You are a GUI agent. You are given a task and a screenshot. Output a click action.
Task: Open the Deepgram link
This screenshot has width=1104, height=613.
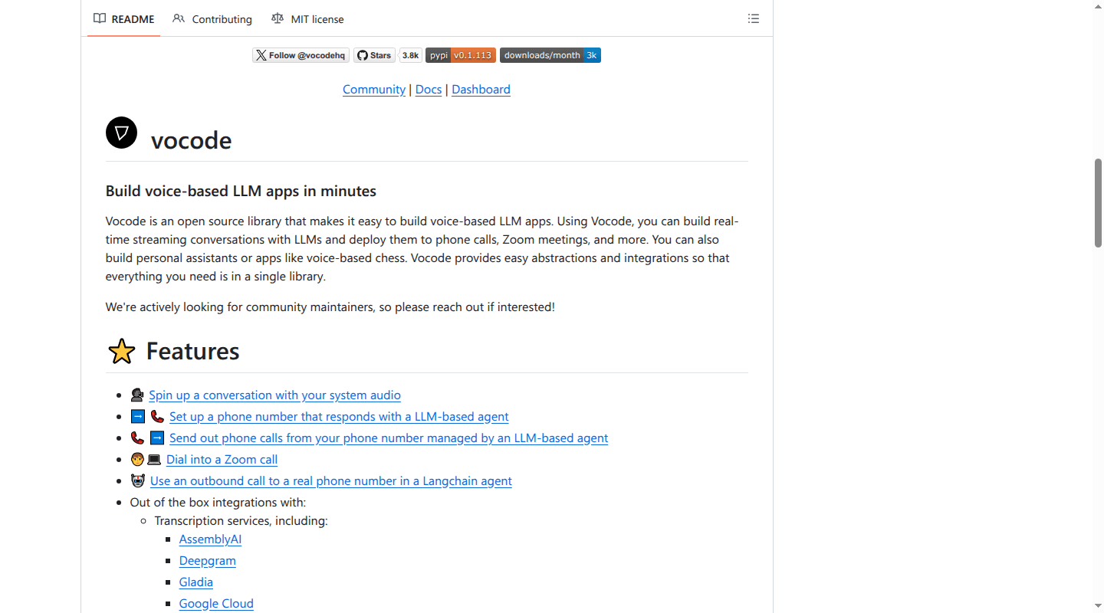click(208, 561)
